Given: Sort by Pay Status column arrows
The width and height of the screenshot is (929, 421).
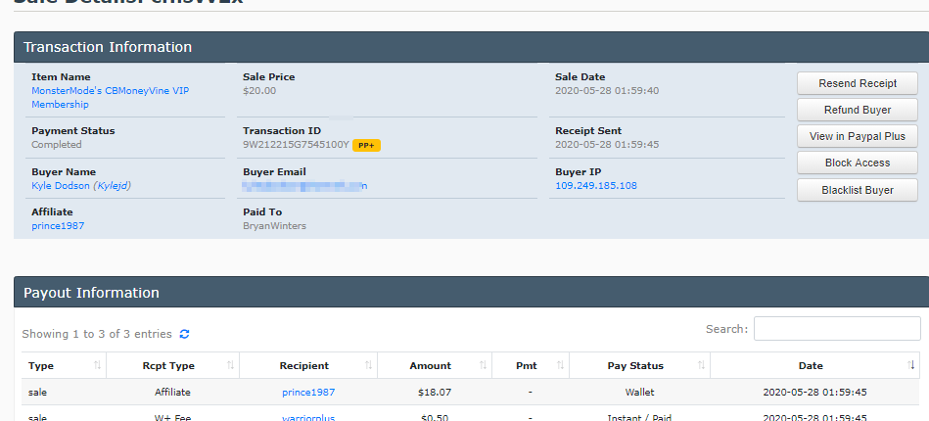Looking at the screenshot, I should (701, 365).
